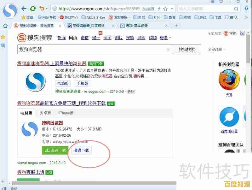Screen dimensions: 252x190
Task: Click the clear X in the search field
Action: click(x=169, y=49)
